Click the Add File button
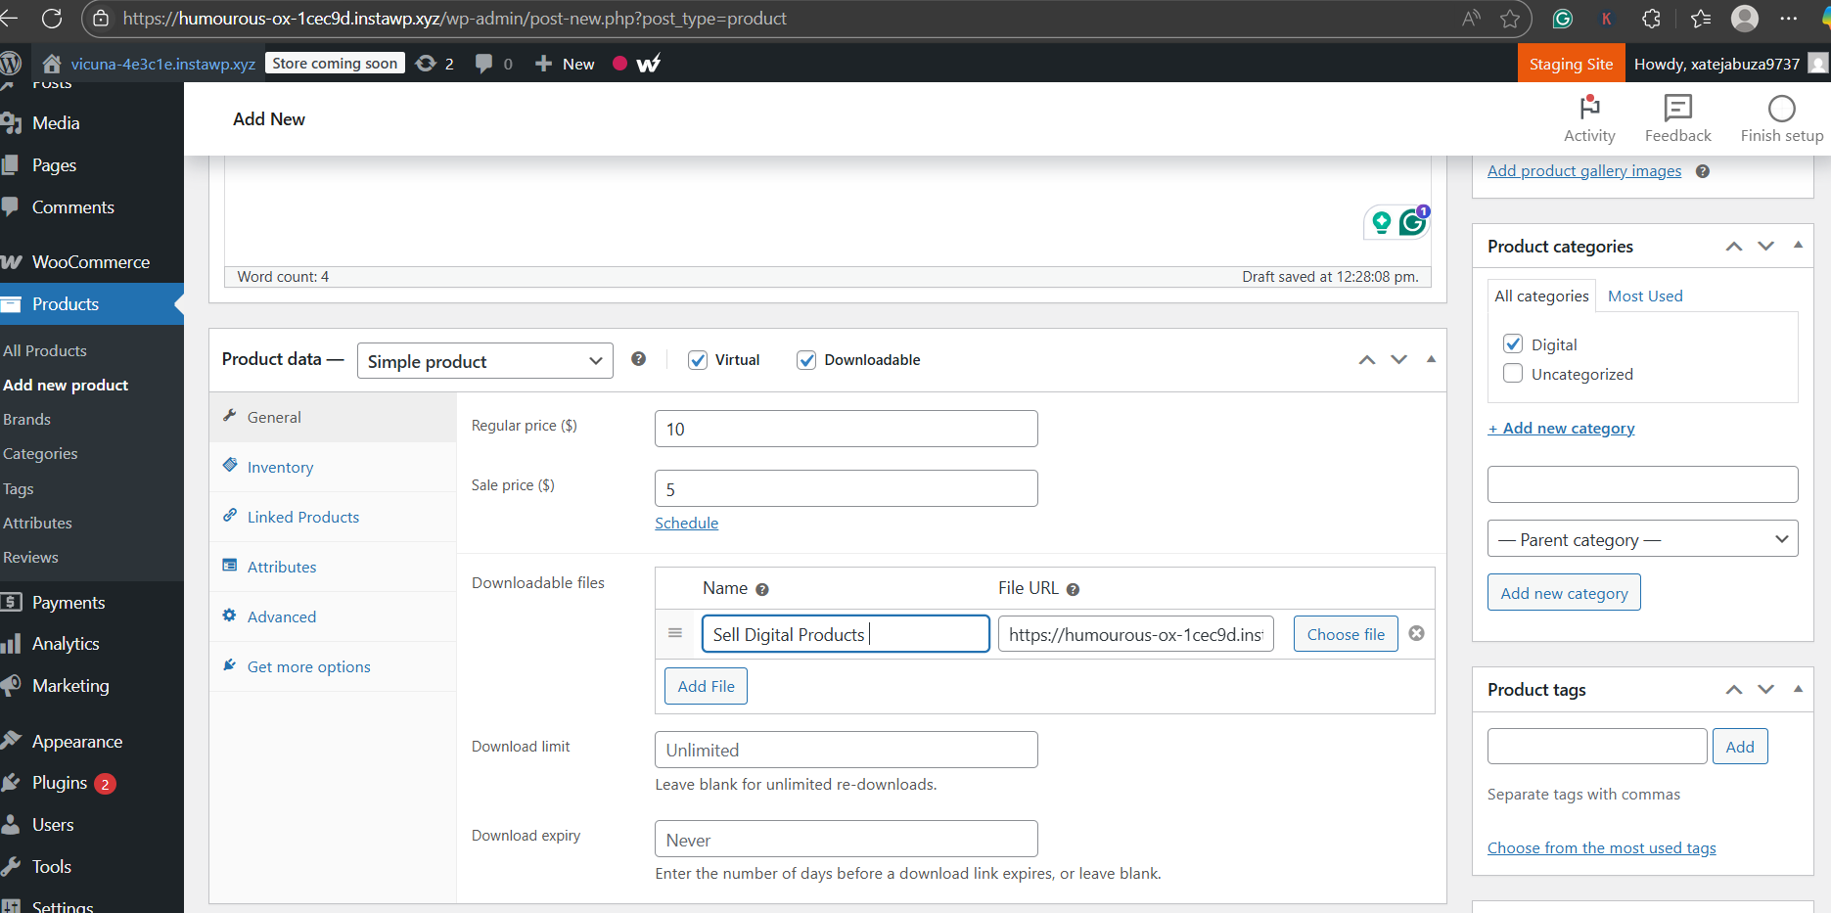 coord(706,686)
